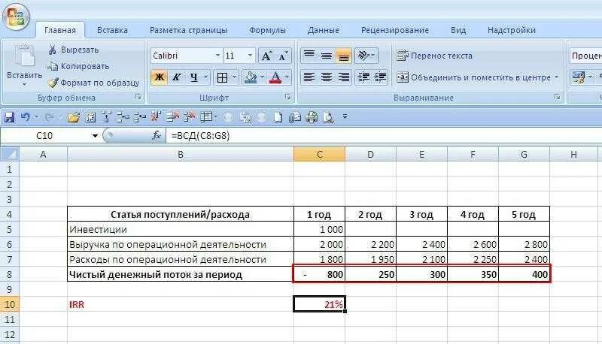The height and width of the screenshot is (344, 602).
Task: Select the Инвестиции row label
Action: click(181, 229)
